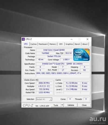Image resolution: width=108 pixels, height=125 pixels.
Task: Click the Instructions list MMX, SSE field
Action: click(x=62, y=74)
